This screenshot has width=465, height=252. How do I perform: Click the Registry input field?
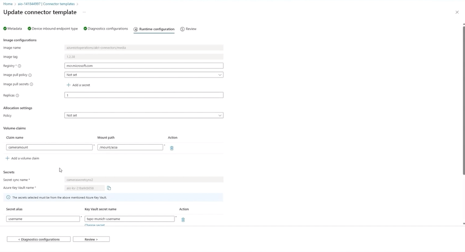pyautogui.click(x=144, y=66)
